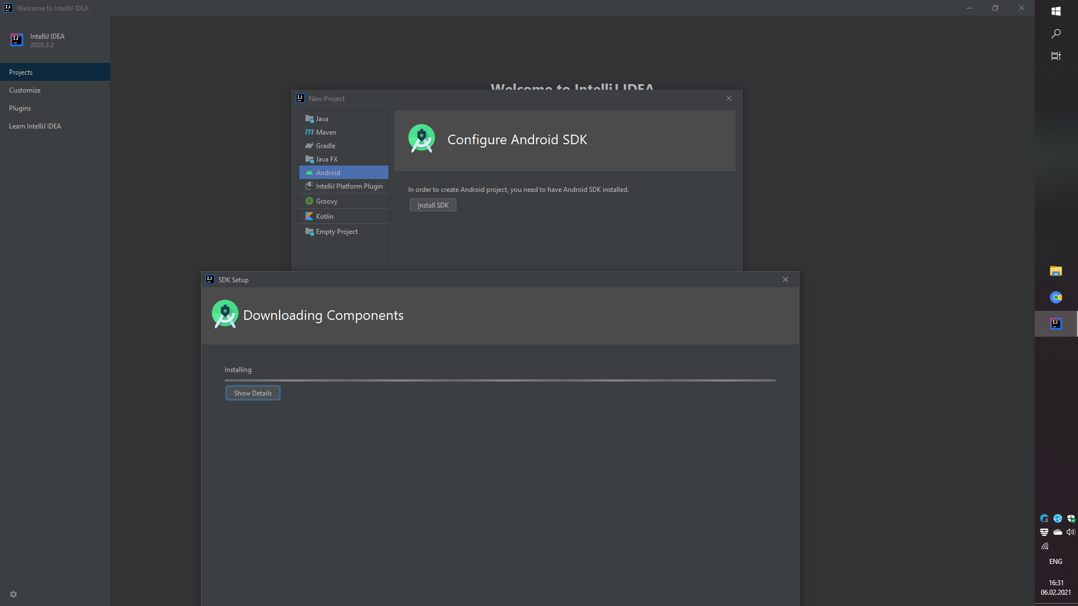
Task: Close the New Project dialog
Action: click(729, 98)
